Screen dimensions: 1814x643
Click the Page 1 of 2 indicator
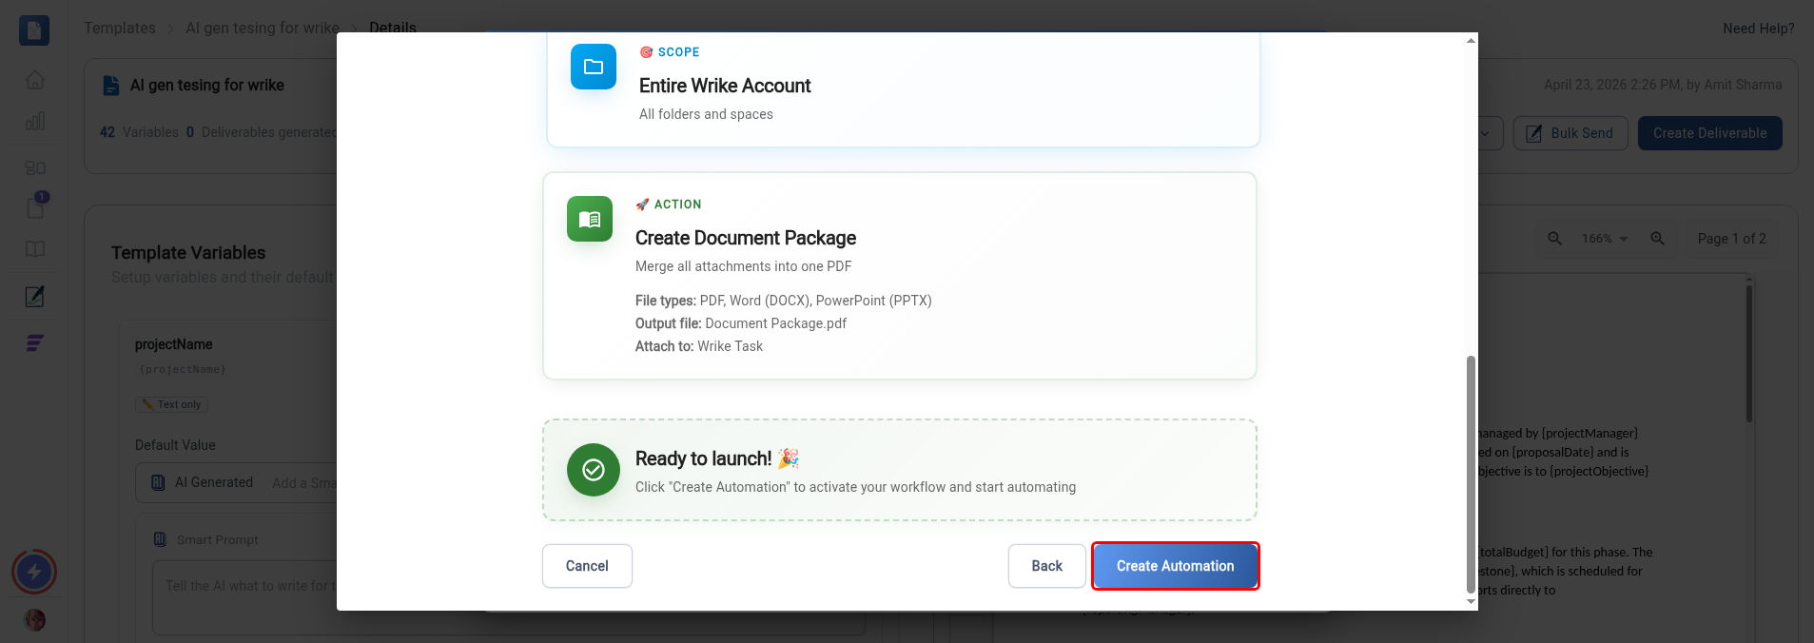pos(1731,239)
